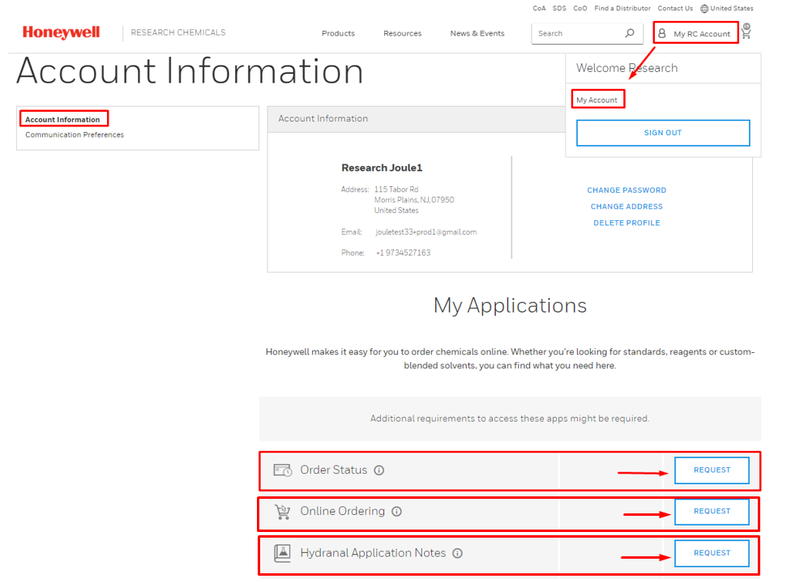Click the globe icon beside United States
This screenshot has height=583, width=804.
click(704, 9)
